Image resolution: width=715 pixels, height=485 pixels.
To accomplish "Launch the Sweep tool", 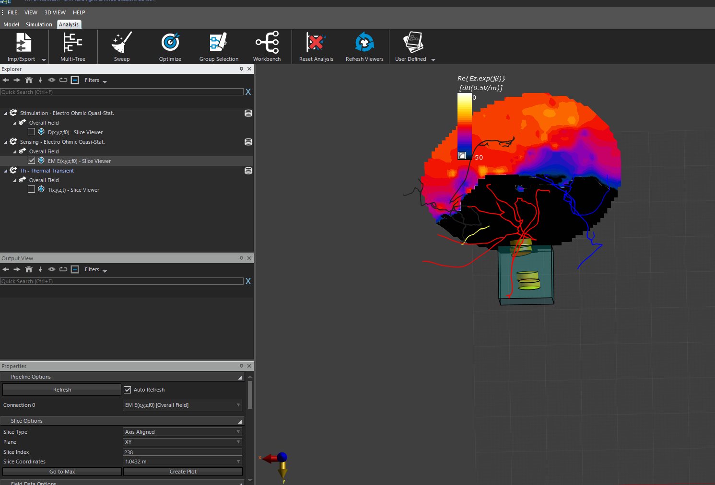I will pos(122,47).
